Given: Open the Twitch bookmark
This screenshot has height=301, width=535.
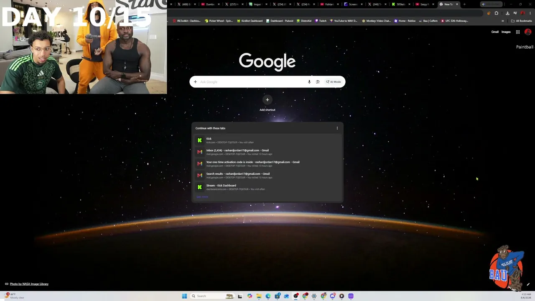Looking at the screenshot, I should tap(321, 21).
